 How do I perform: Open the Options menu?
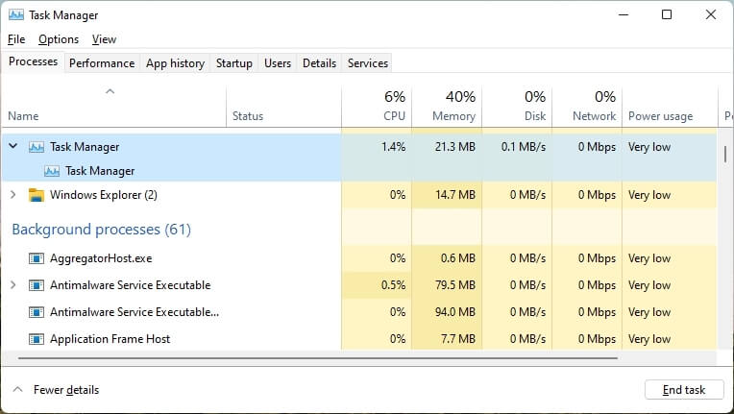[59, 39]
